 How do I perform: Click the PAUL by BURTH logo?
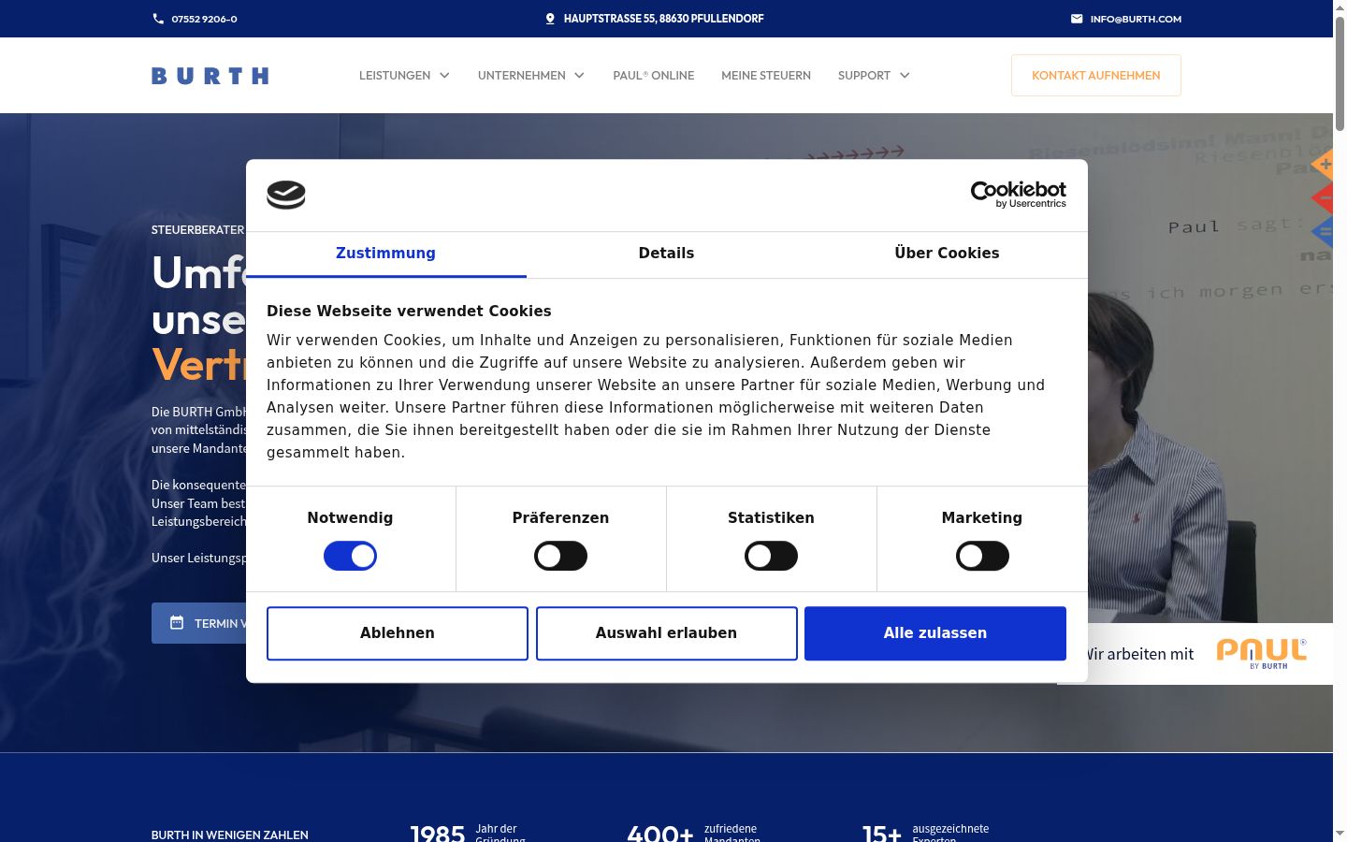1262,653
